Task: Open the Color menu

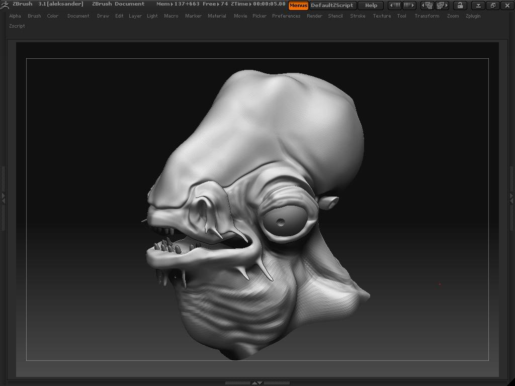Action: click(x=52, y=16)
